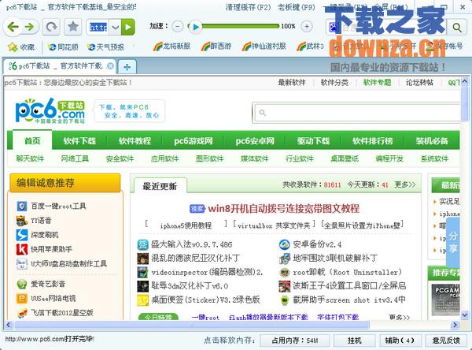
Task: Open 软件分类 in the top site links
Action: click(334, 82)
